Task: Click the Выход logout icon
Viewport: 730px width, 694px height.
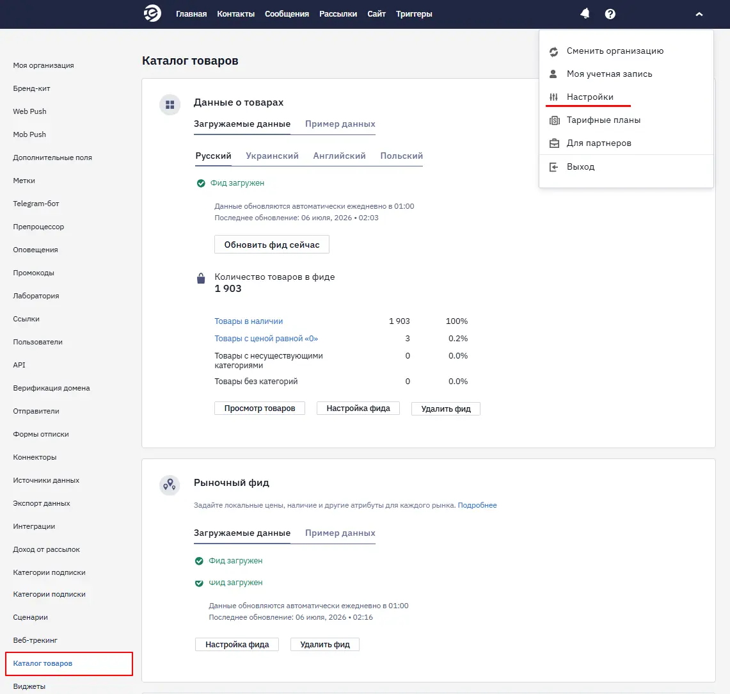Action: [x=553, y=166]
